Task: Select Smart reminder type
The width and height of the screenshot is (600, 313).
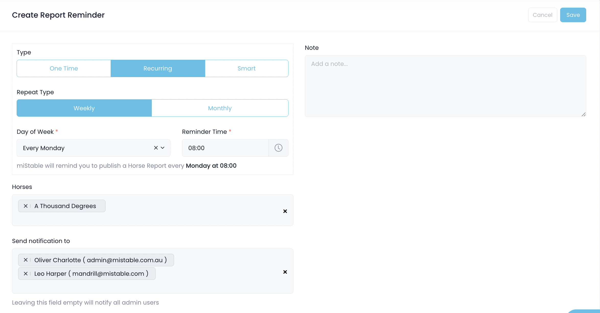Action: point(246,68)
